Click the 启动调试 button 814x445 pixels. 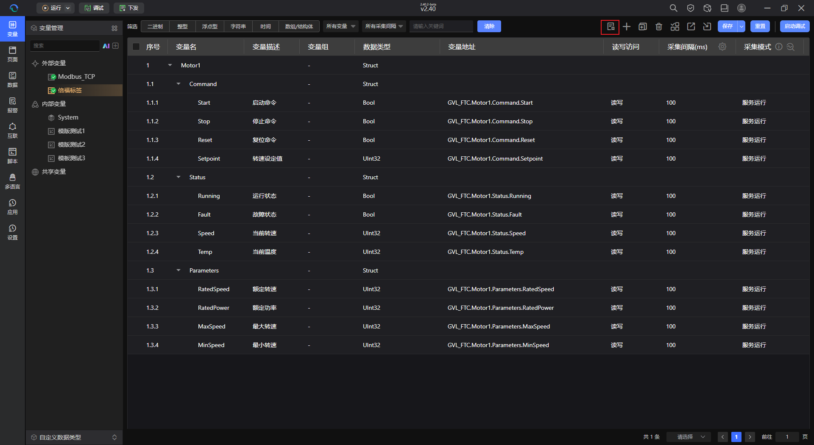click(795, 26)
